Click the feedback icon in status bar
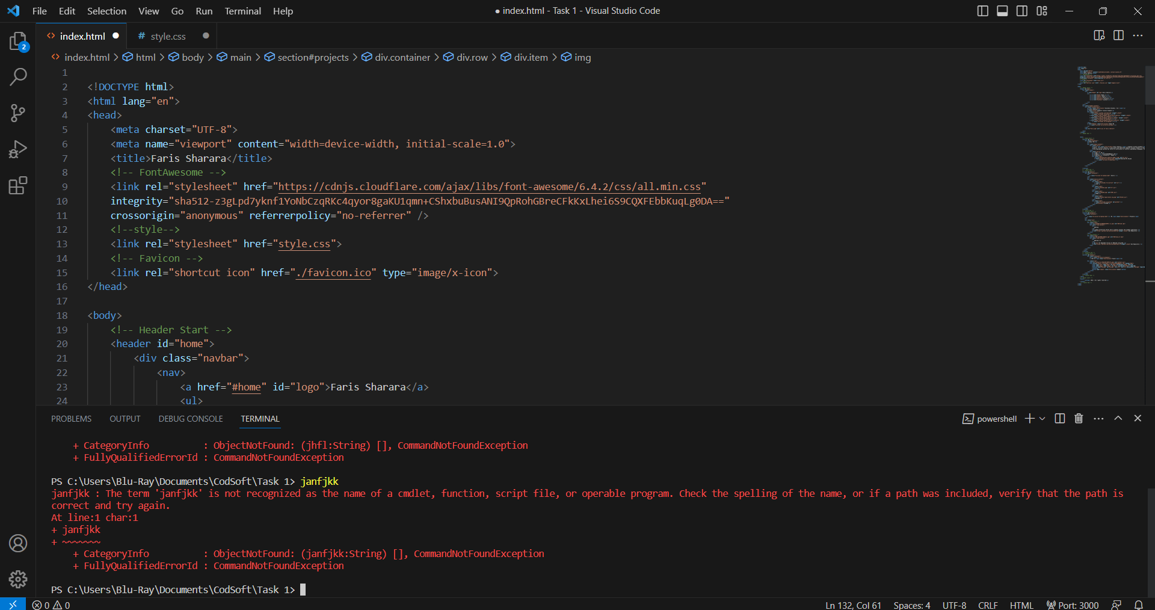This screenshot has width=1155, height=610. (x=1116, y=605)
